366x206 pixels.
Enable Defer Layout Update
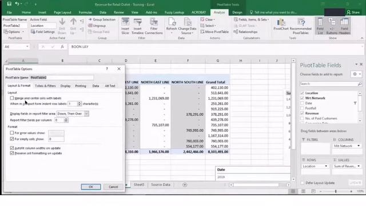point(303,183)
